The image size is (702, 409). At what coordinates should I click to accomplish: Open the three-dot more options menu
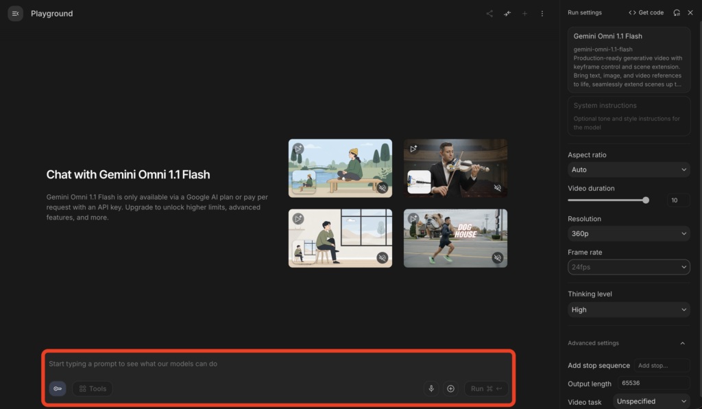542,14
